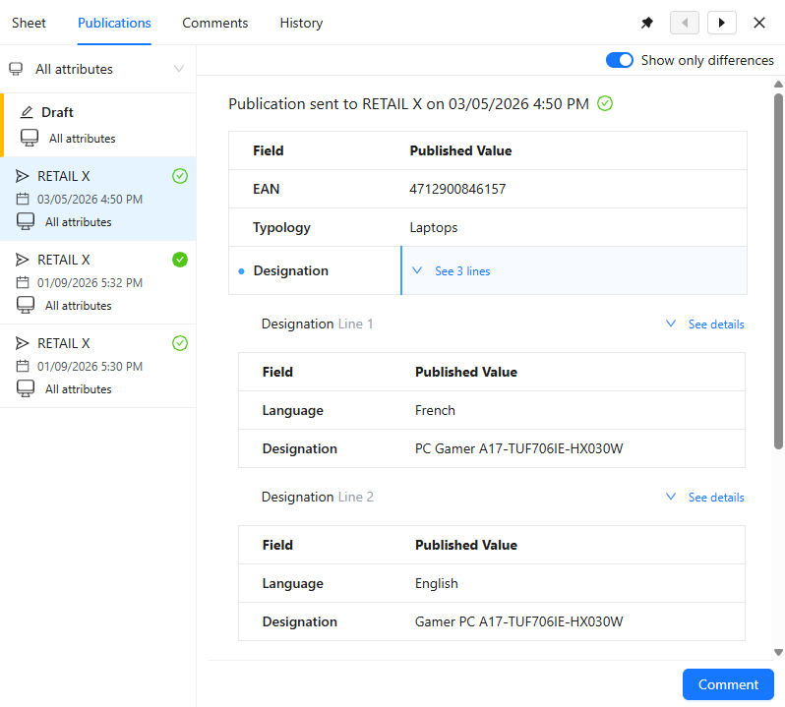The width and height of the screenshot is (785, 707).
Task: Select the Draft entry in list
Action: pos(98,125)
